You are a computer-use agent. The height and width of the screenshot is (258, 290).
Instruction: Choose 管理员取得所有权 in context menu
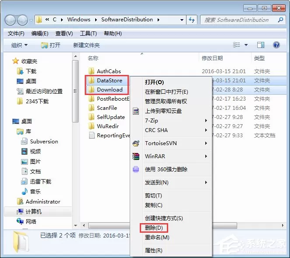tap(166, 101)
